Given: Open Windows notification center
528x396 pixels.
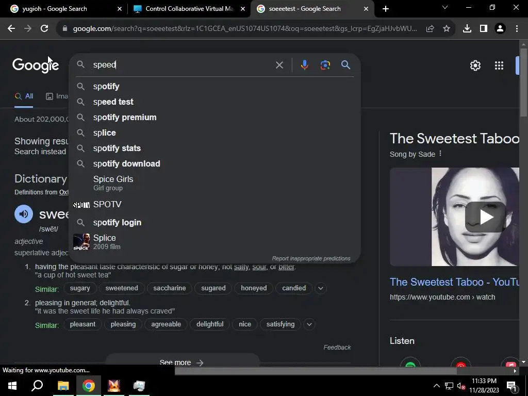Looking at the screenshot, I should point(511,386).
